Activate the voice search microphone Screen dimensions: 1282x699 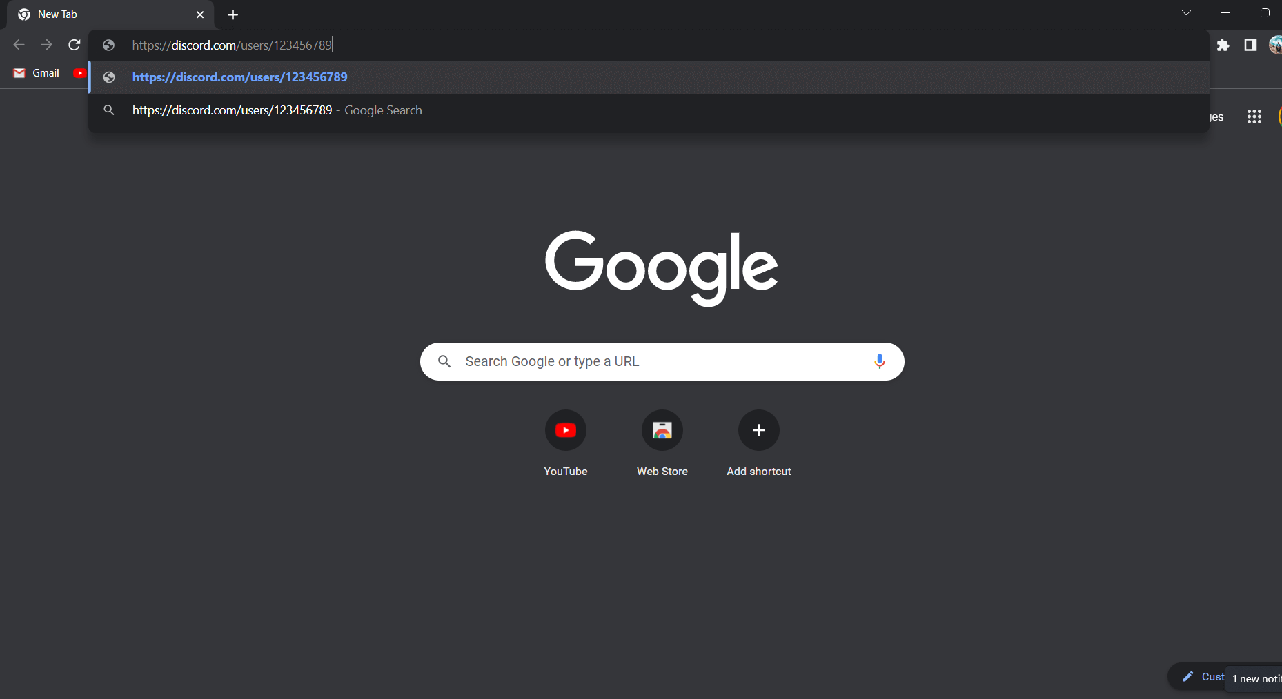point(879,361)
